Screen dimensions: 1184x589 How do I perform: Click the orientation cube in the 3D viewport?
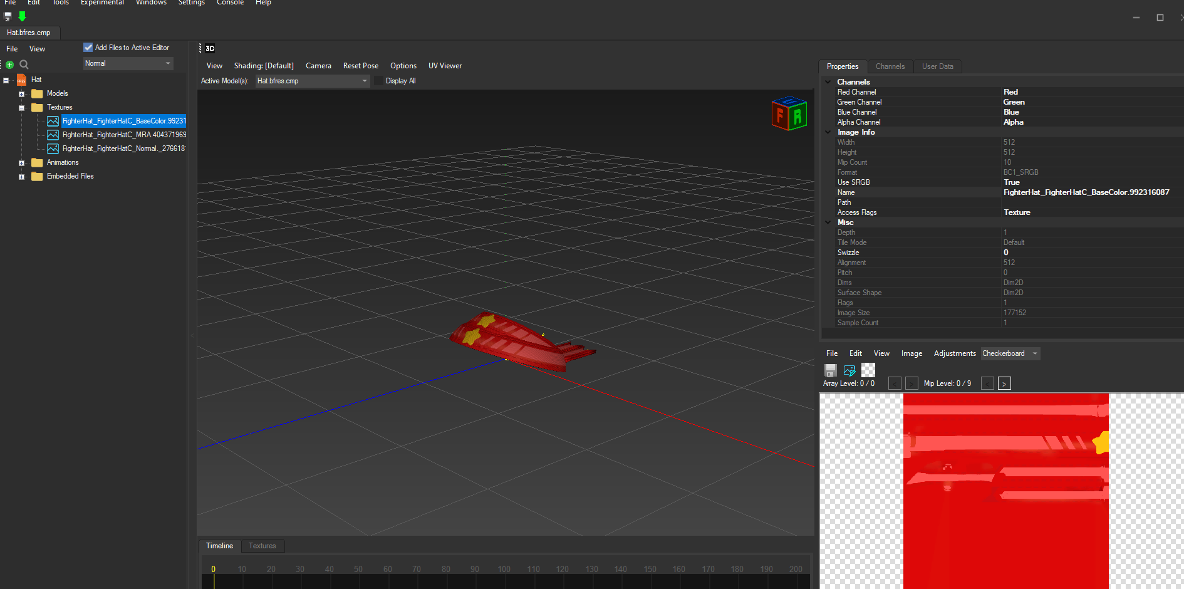788,113
